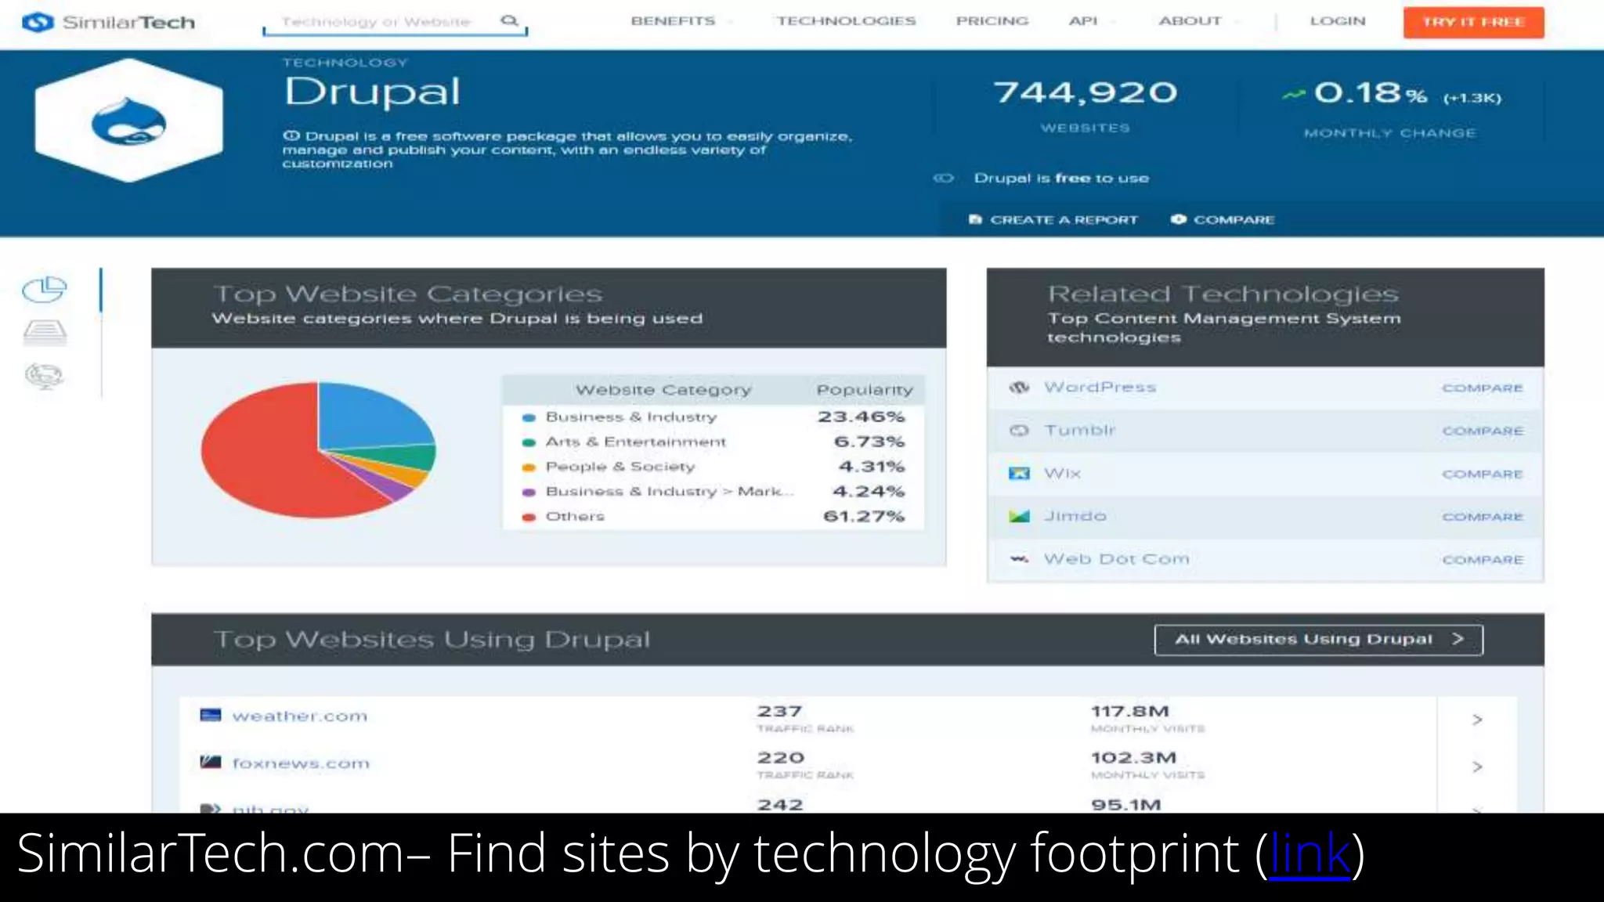Click the 220 traffic rank value
Screen dimensions: 1604x902
tap(781, 758)
